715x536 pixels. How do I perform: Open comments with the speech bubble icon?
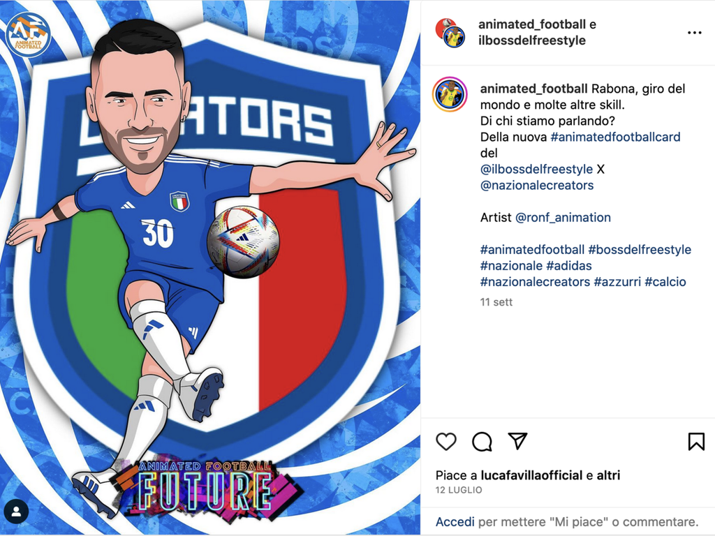[482, 442]
